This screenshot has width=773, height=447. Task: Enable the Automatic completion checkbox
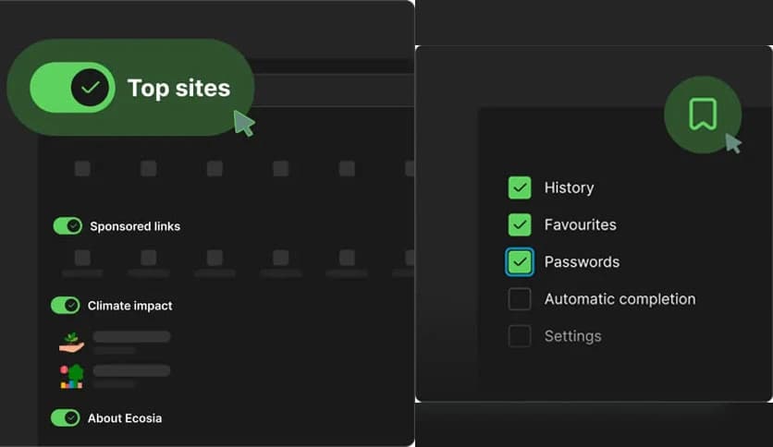click(520, 299)
